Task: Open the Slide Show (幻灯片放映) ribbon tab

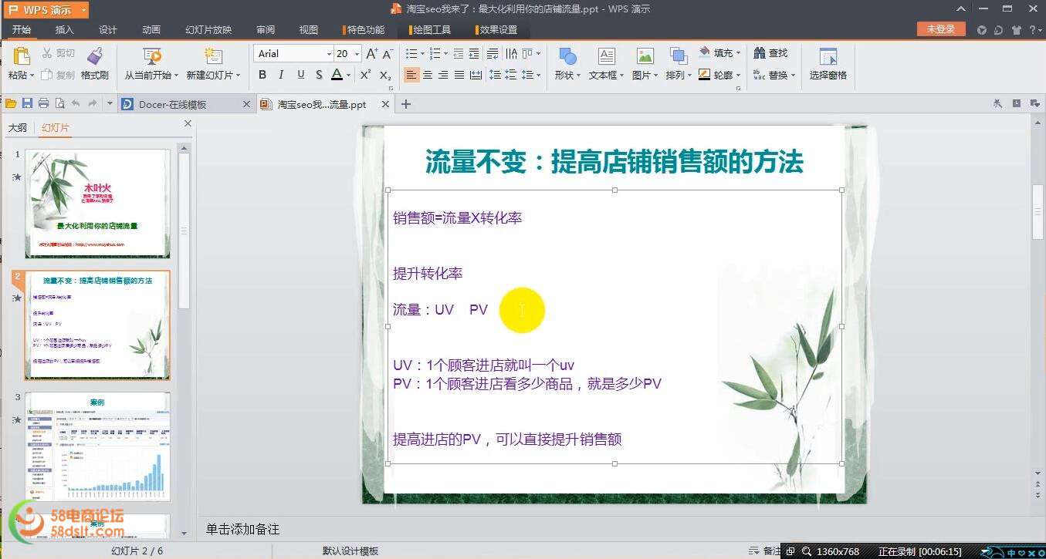Action: [x=208, y=29]
